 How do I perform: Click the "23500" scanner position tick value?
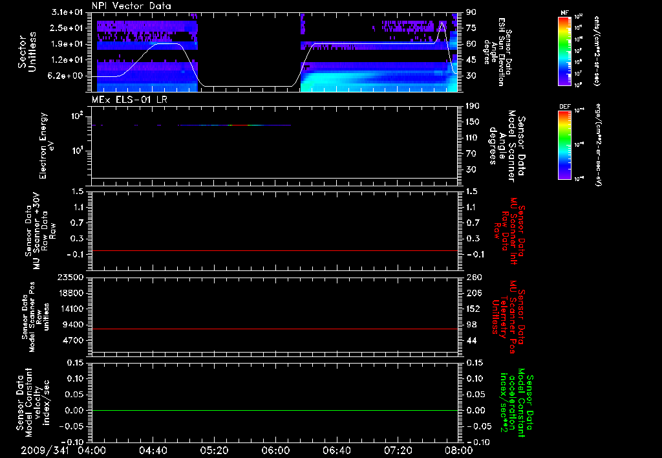pyautogui.click(x=72, y=277)
